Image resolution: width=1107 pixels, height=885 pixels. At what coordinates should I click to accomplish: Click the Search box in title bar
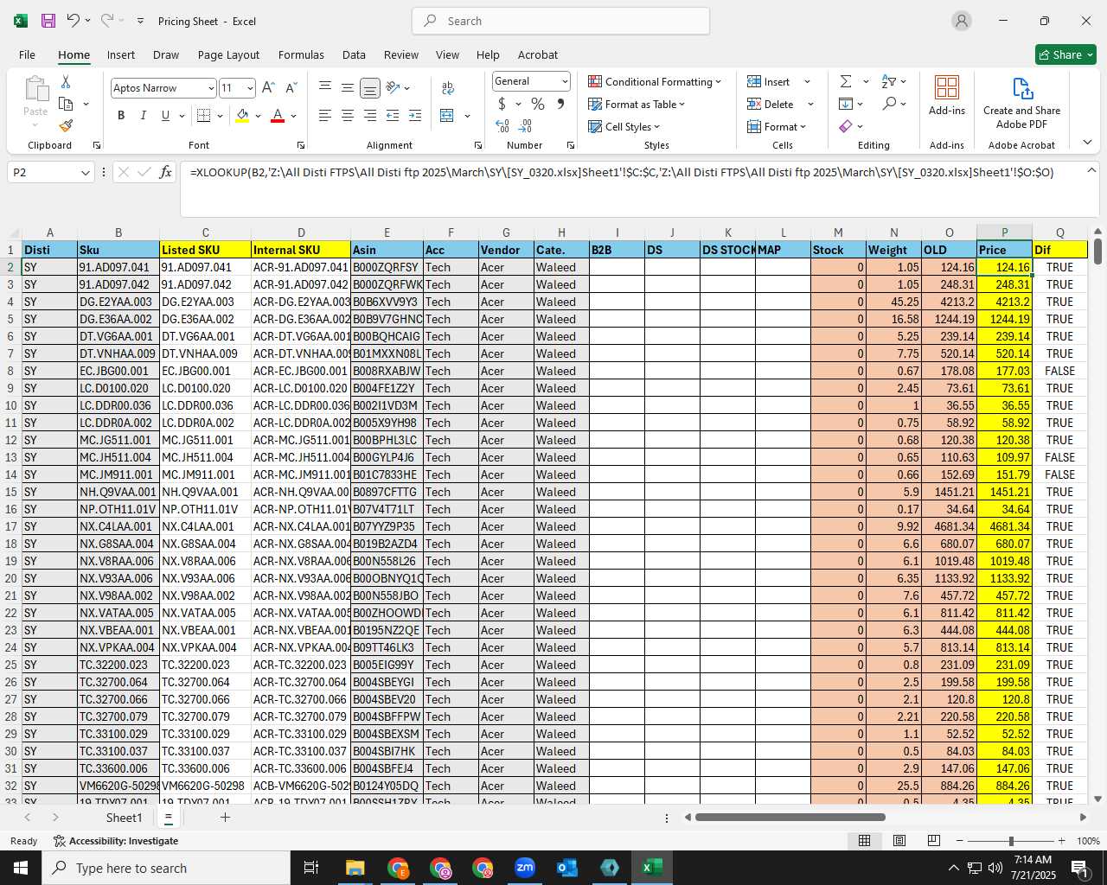[560, 21]
